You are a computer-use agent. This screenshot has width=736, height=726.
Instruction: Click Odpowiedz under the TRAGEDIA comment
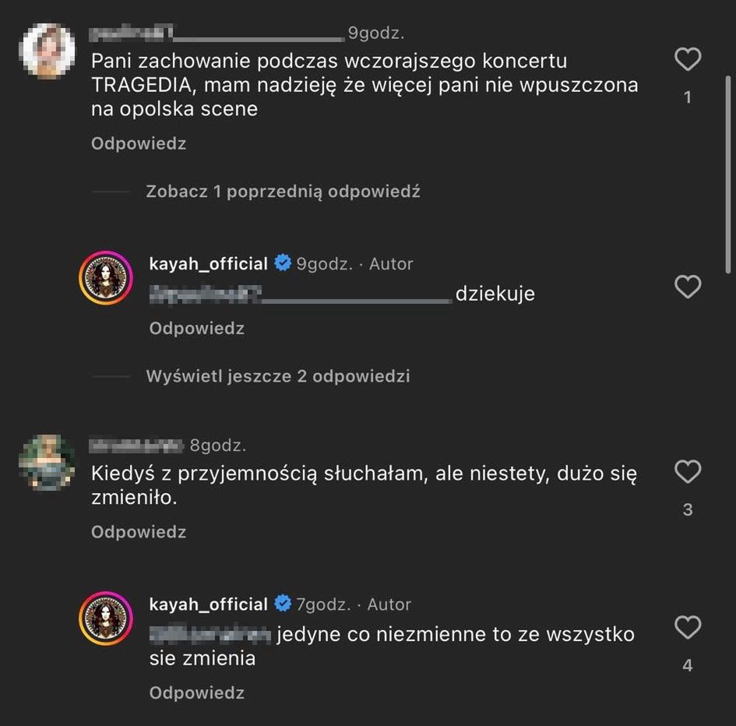pos(139,143)
